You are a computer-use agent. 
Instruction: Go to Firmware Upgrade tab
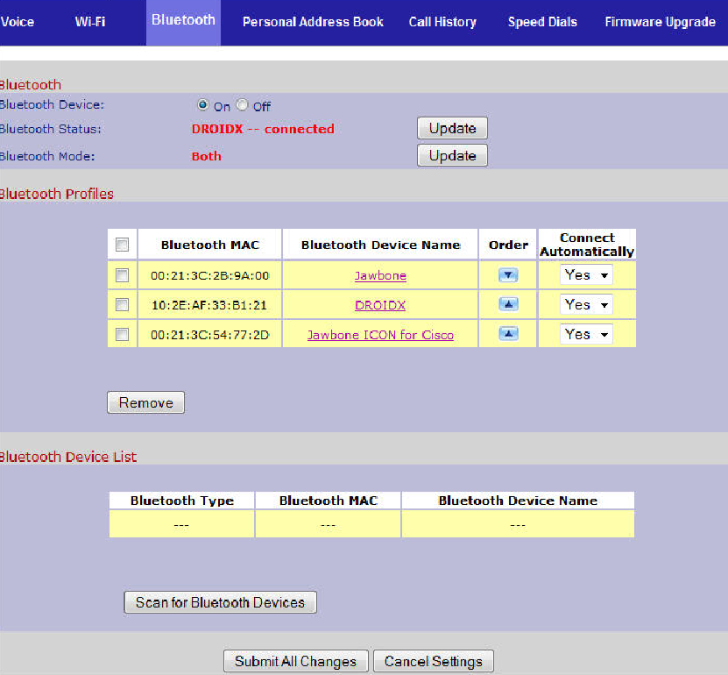pos(660,22)
